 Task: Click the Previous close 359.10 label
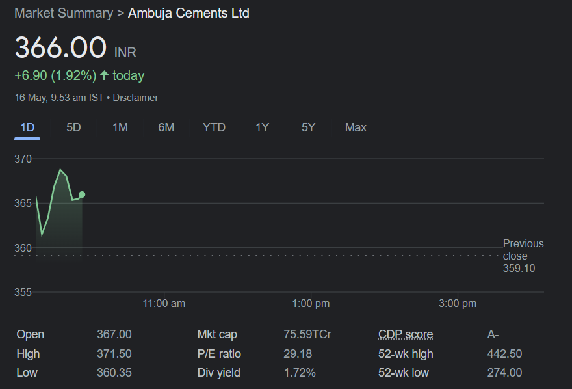point(523,256)
